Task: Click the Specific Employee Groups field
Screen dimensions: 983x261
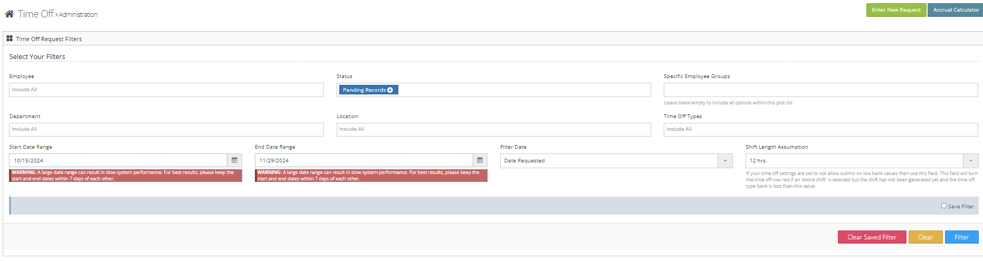Action: click(820, 90)
